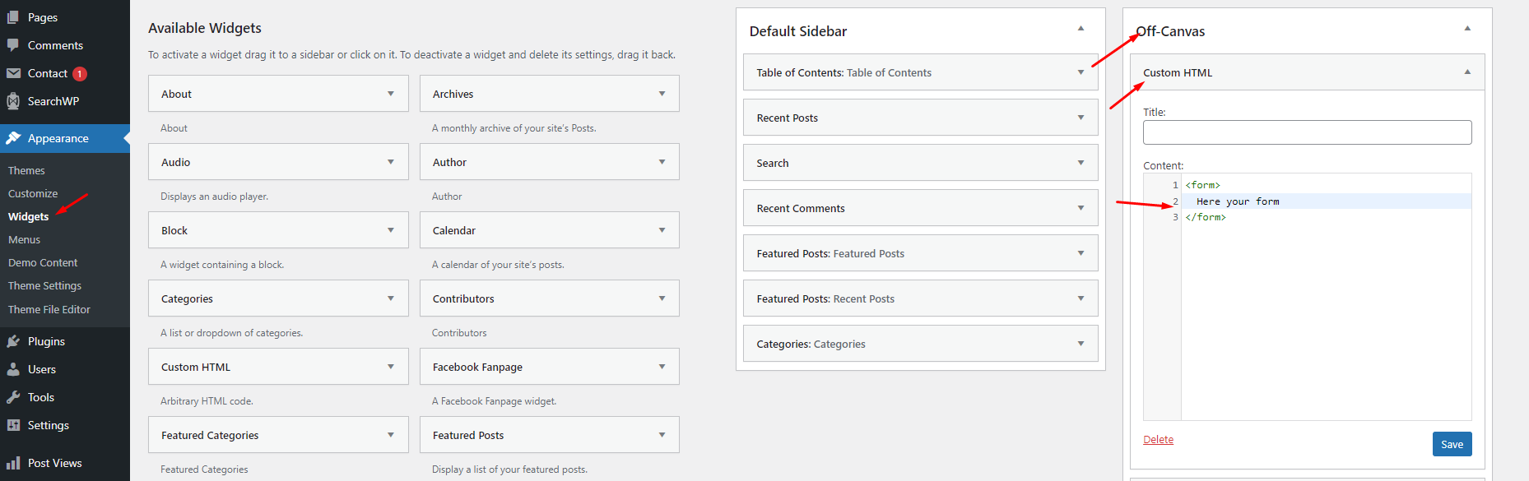Open the Menus submenu item

coord(24,239)
